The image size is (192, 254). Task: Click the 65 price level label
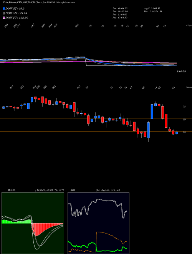[x=184, y=132]
